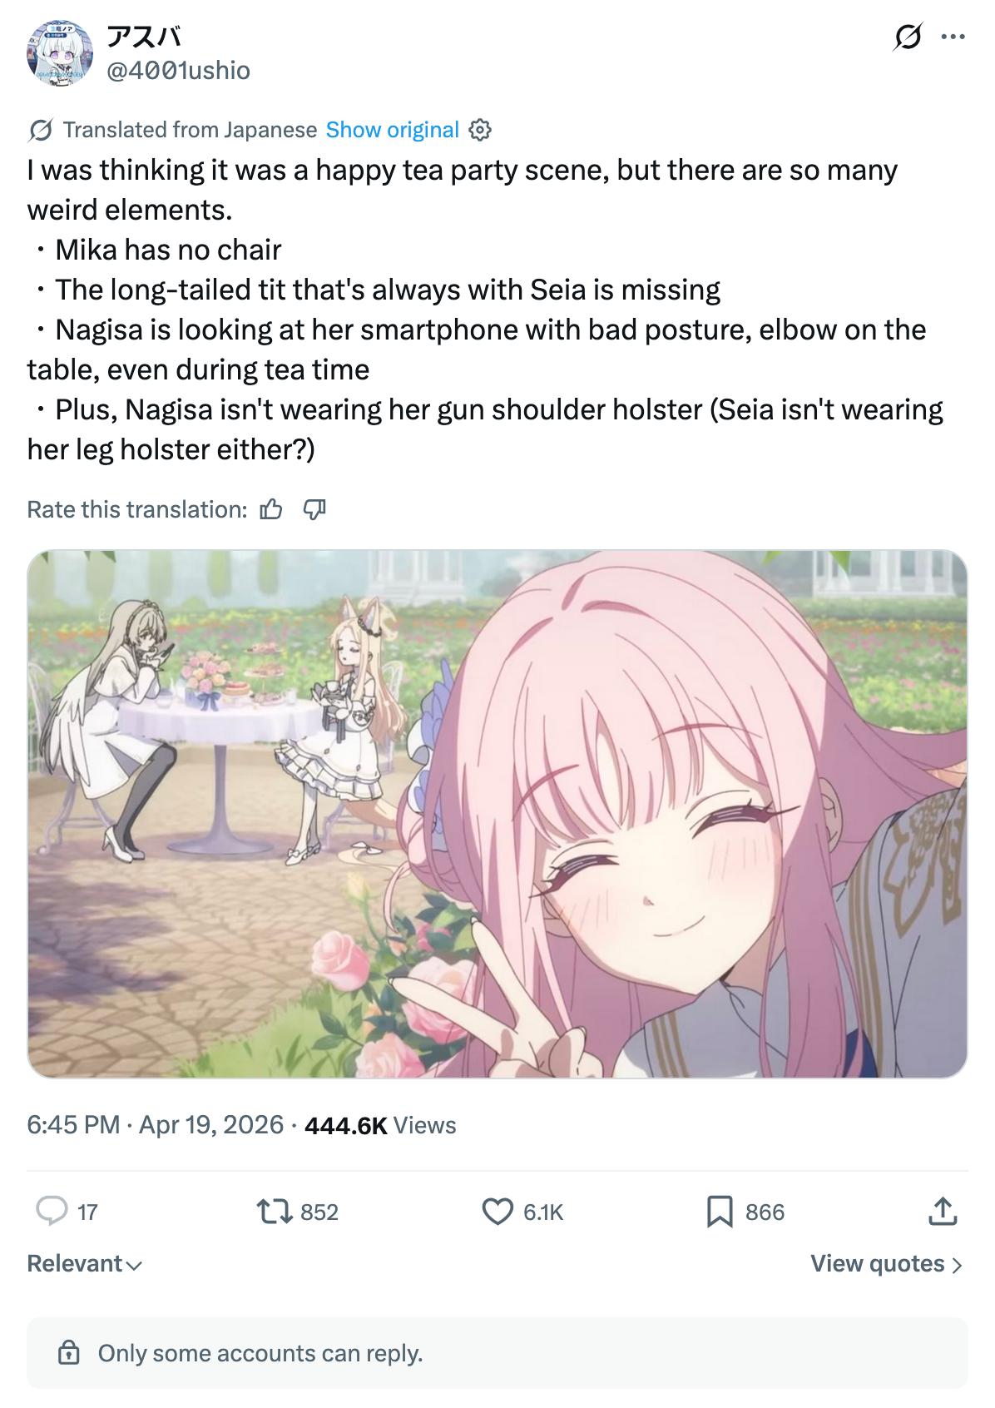This screenshot has height=1408, width=995.
Task: Open the Grok icon at top right
Action: [908, 37]
